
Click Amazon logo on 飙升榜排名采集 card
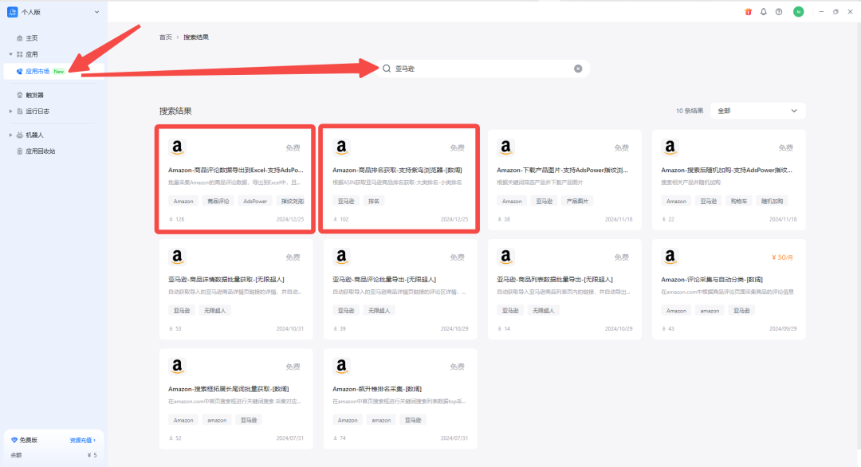pos(341,366)
